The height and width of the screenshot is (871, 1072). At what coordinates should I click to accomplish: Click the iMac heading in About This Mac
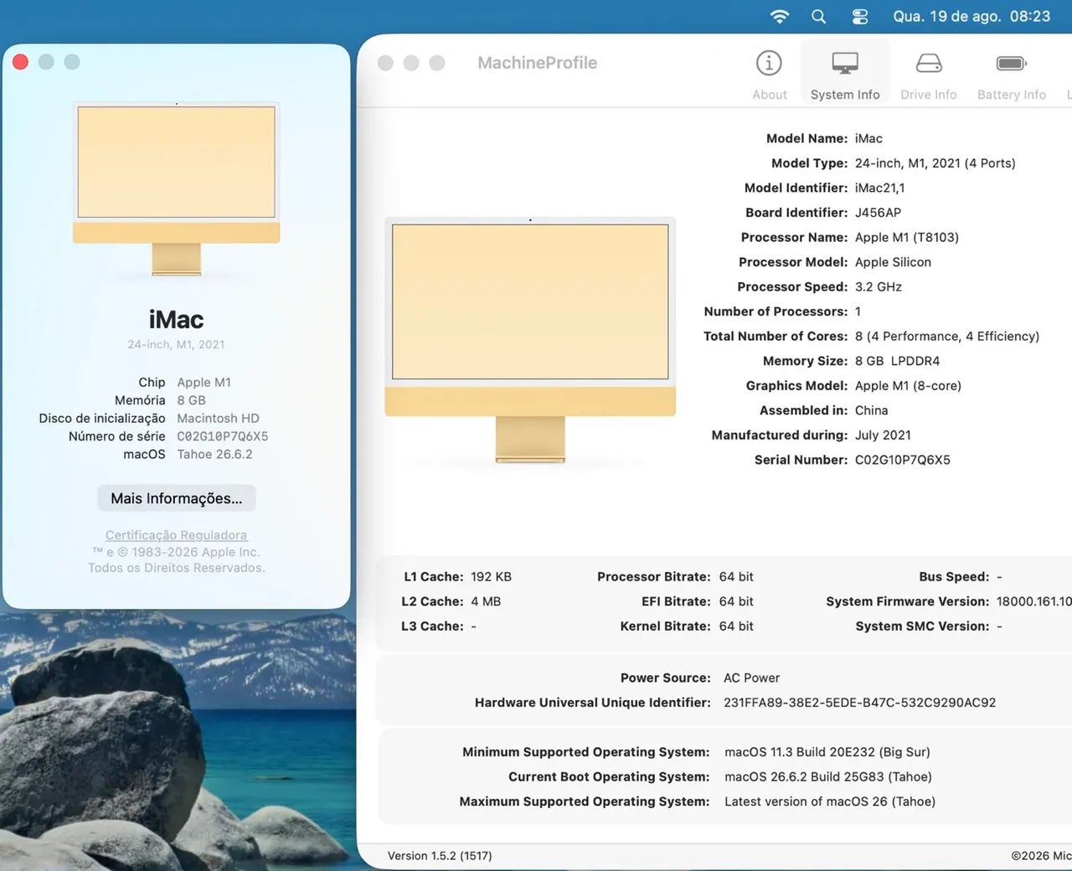(x=176, y=320)
